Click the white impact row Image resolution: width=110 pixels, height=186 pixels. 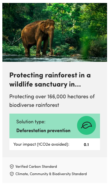55,144
